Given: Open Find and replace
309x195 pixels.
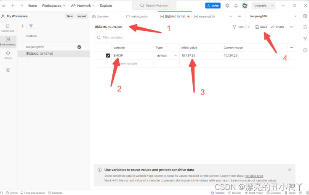Looking at the screenshot, I should tap(33, 193).
